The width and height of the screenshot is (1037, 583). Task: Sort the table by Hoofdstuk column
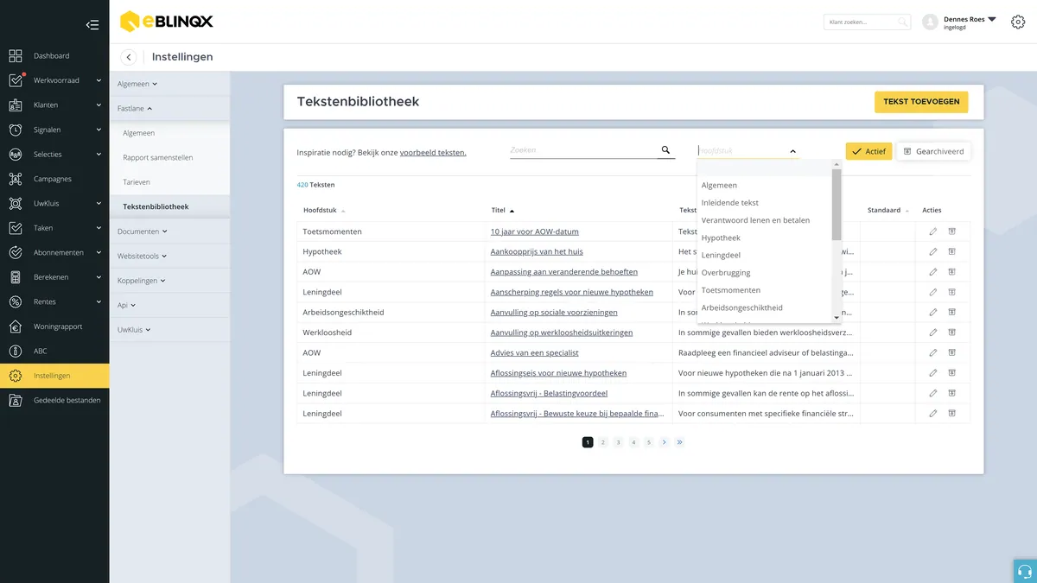324,211
